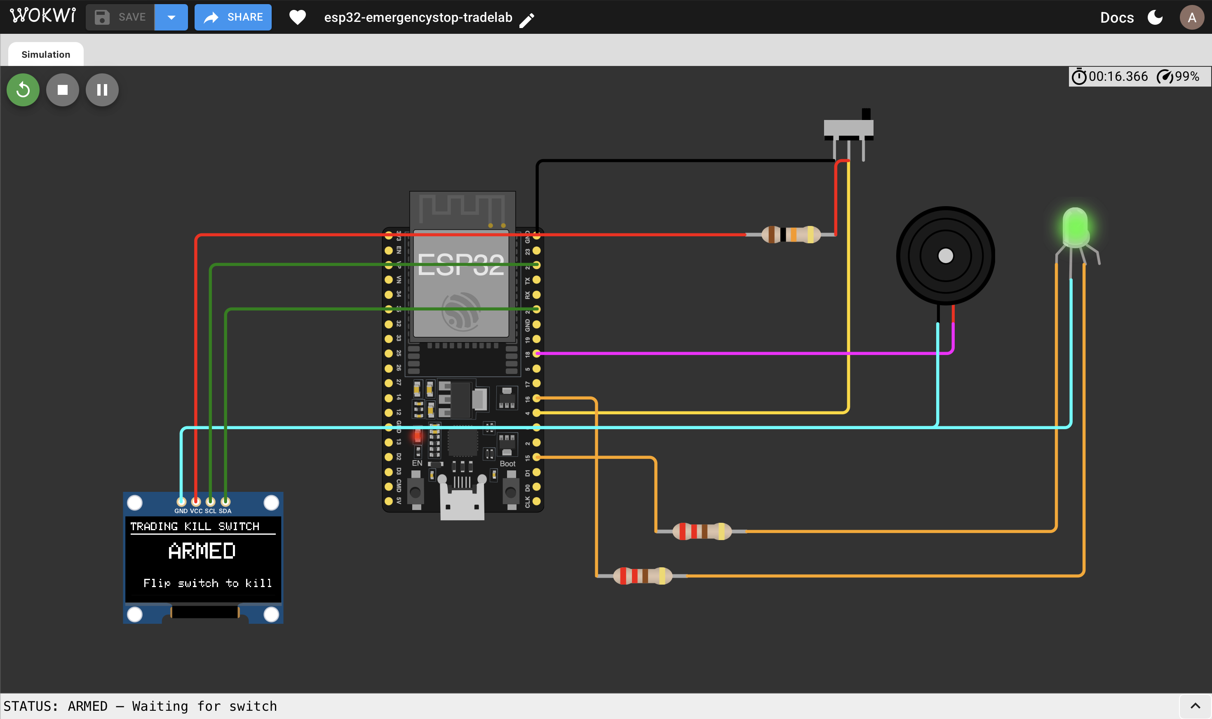Select the middle resistor wired to pin 15

[702, 531]
